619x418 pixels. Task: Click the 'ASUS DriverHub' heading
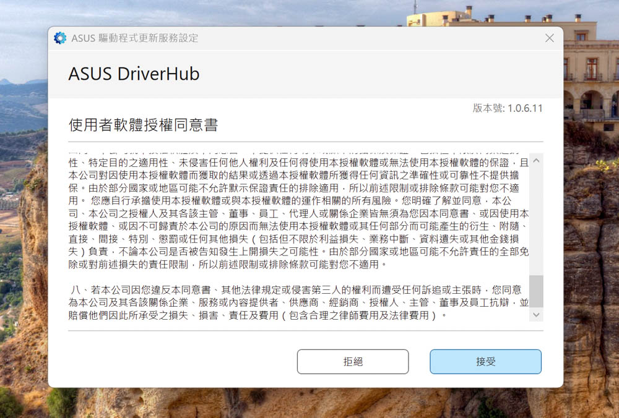[x=134, y=74]
